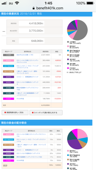Open ＤＣニッセイ日経２２５ link in contribution allocation table

31,135
